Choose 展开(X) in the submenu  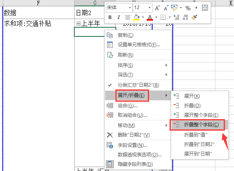click(x=200, y=96)
